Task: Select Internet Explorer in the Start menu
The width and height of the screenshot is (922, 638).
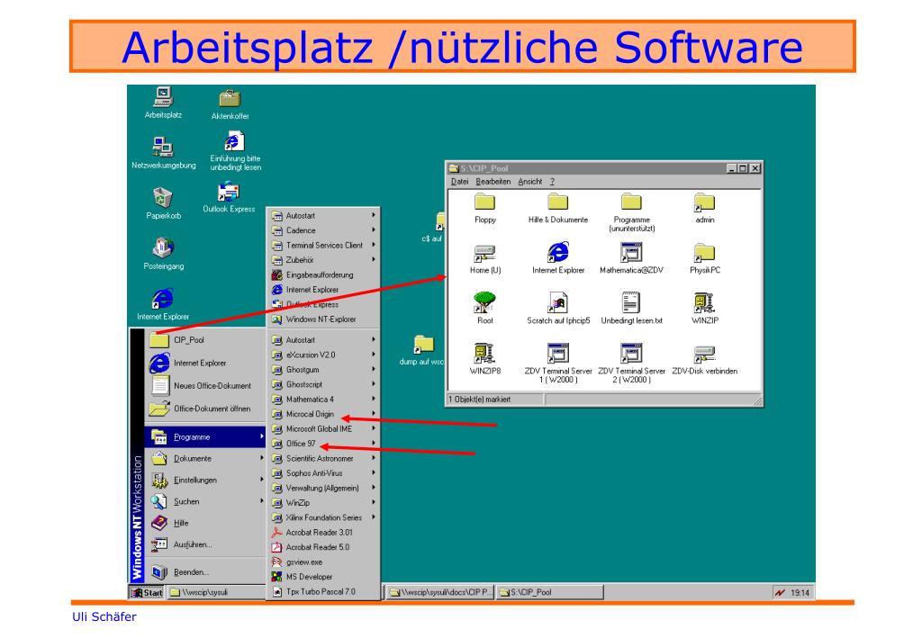Action: coord(204,363)
